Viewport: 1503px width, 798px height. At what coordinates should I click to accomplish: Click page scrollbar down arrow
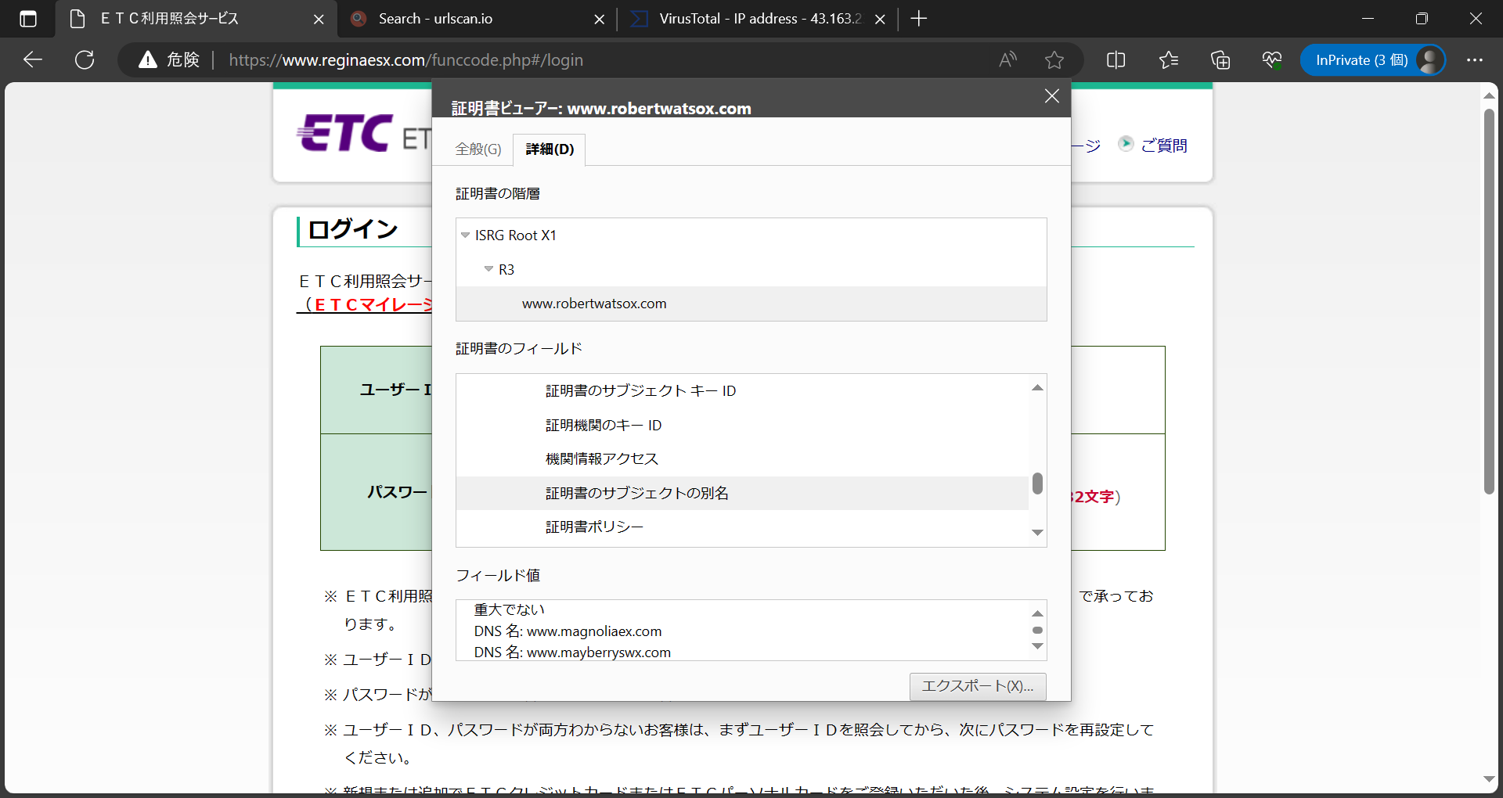point(1489,779)
